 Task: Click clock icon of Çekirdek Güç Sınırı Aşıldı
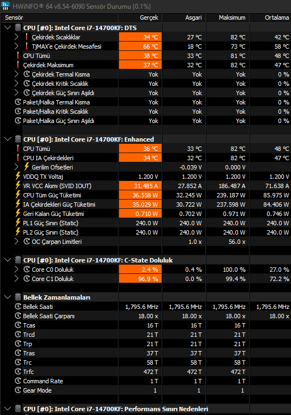27,92
